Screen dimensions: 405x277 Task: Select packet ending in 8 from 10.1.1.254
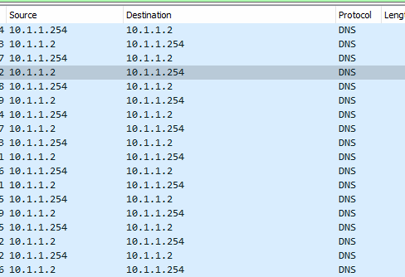pyautogui.click(x=38, y=86)
